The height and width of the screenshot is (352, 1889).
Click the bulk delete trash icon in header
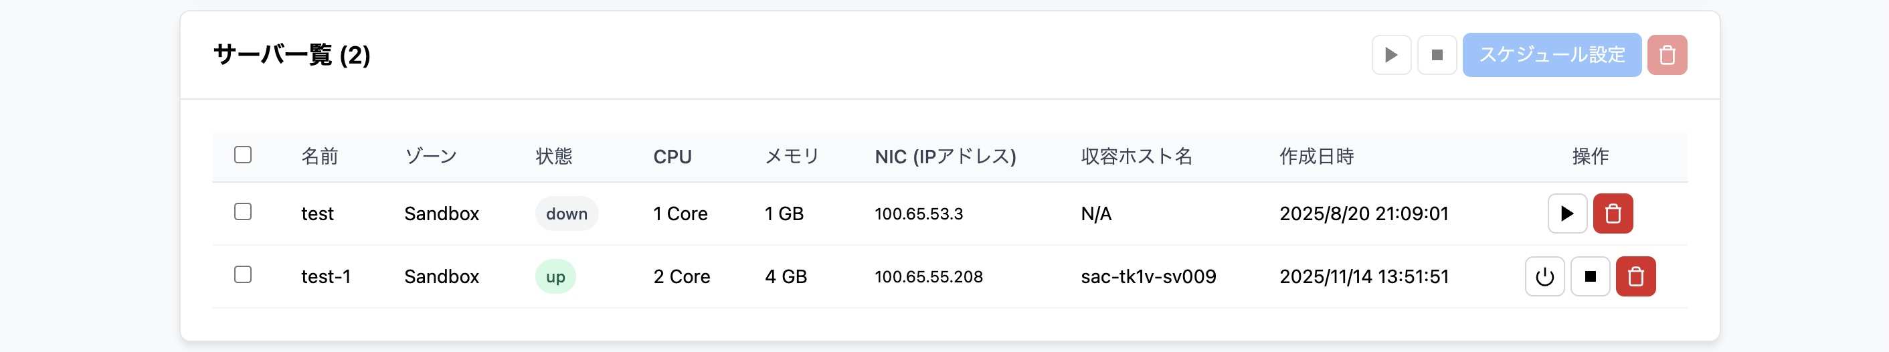click(x=1667, y=55)
